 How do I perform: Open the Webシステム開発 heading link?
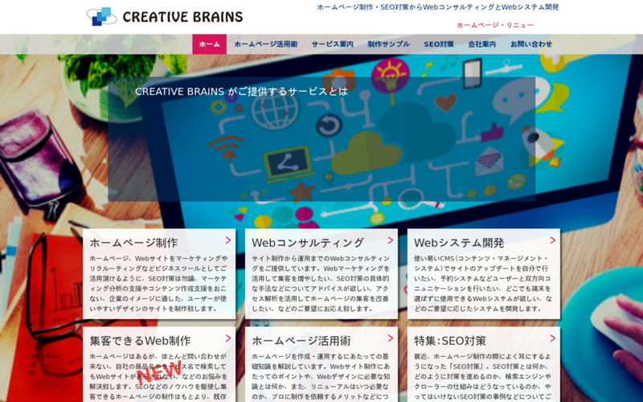pyautogui.click(x=459, y=243)
